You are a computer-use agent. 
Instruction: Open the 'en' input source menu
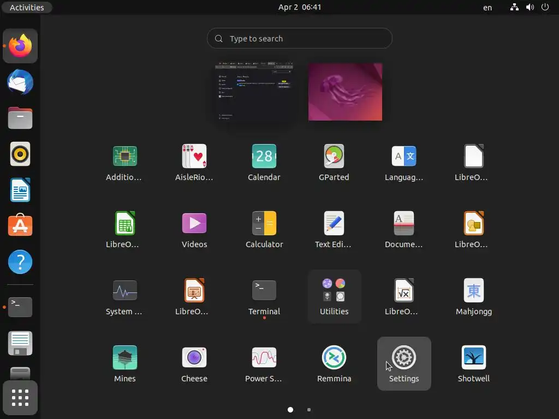pos(487,8)
